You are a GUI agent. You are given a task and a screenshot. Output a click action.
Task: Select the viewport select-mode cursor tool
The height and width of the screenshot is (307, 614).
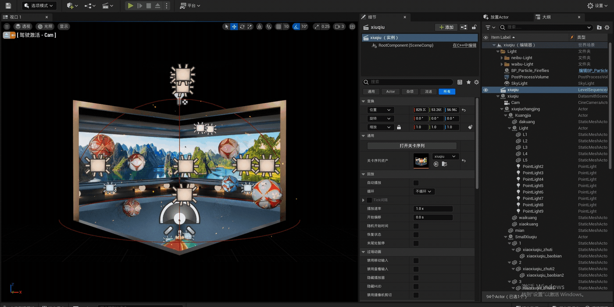[x=226, y=27]
